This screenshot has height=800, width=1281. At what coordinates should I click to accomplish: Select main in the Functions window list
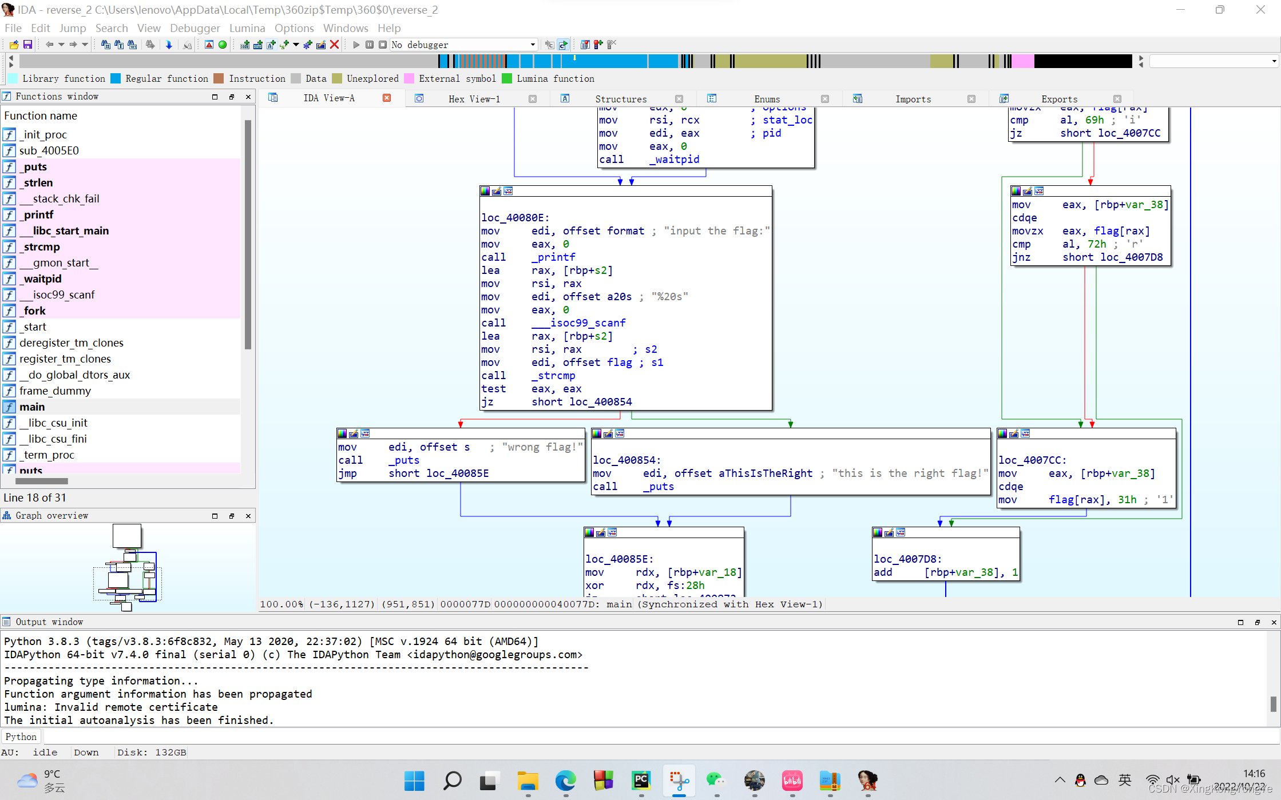(32, 407)
